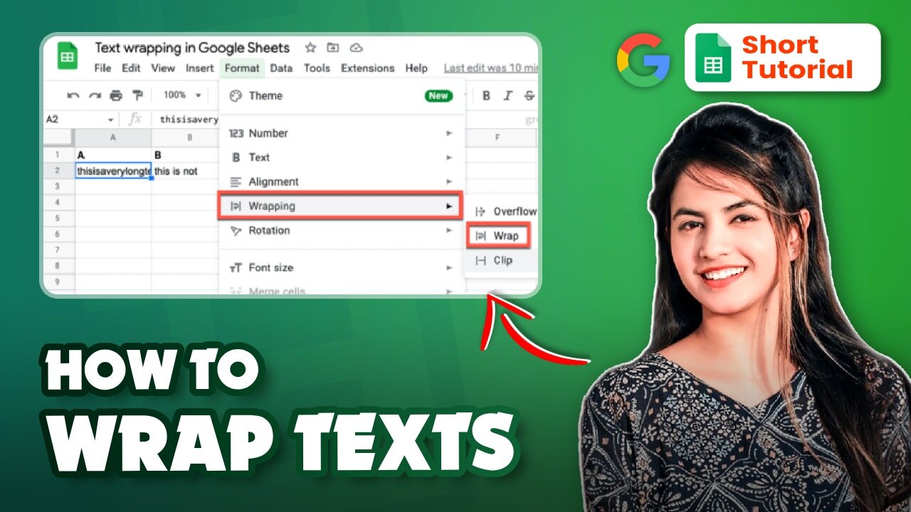Open the A2 name box dropdown
911x512 pixels.
click(110, 119)
